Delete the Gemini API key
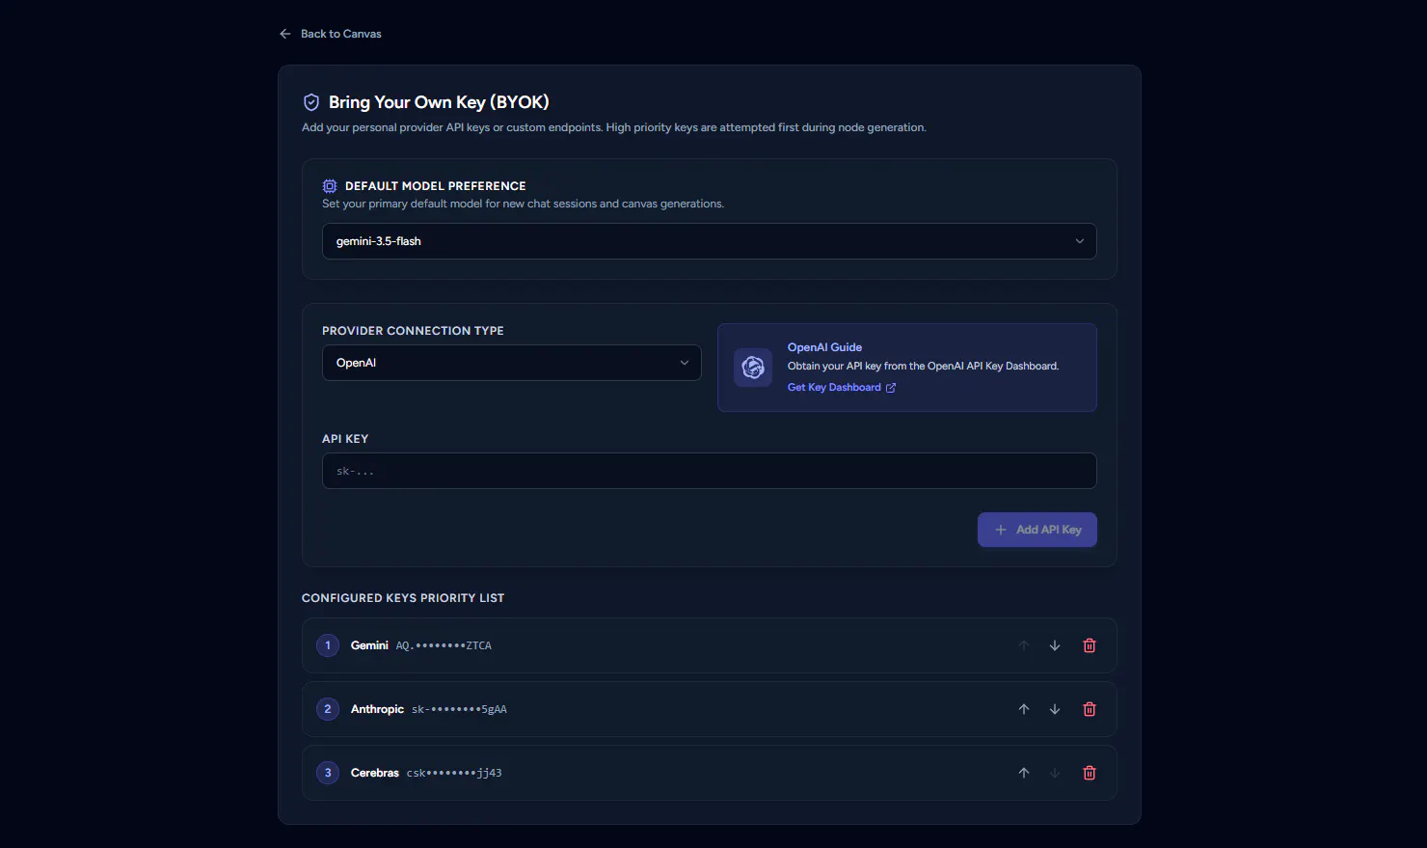Viewport: 1427px width, 848px height. (1090, 645)
